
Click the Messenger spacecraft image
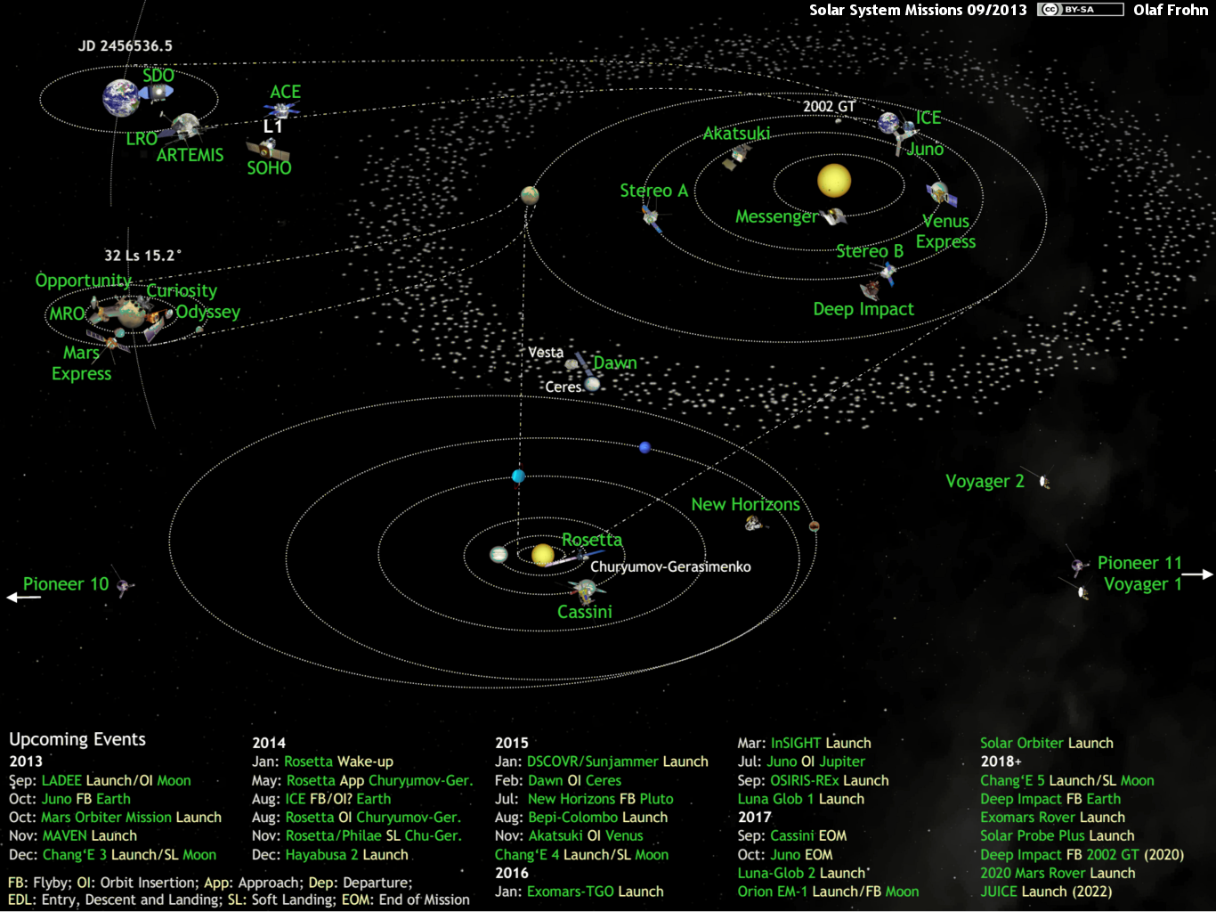pos(833,216)
